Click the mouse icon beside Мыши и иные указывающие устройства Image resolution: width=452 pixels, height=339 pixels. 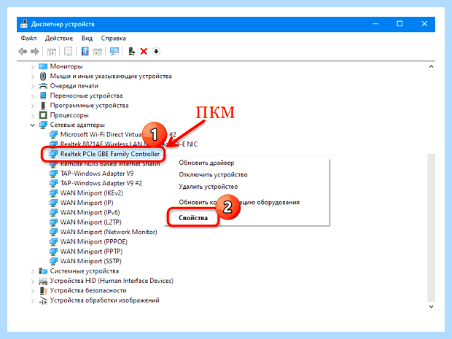(43, 76)
